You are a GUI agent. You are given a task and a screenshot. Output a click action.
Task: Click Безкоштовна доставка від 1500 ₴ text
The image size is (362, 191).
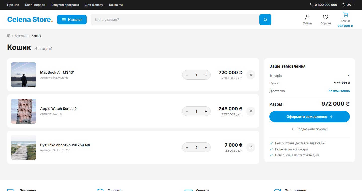[x=300, y=143]
